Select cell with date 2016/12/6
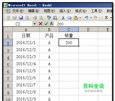115x101 pixels. (x=26, y=78)
